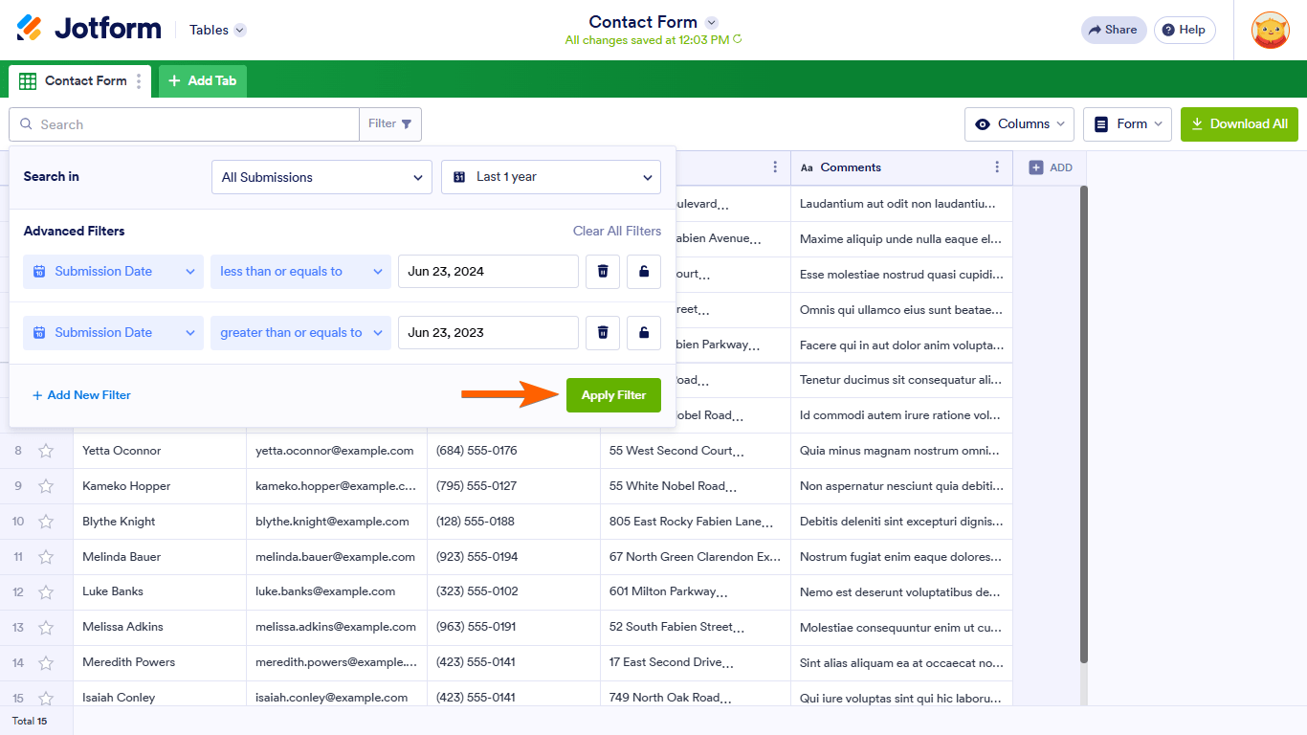Delete the Jun 23, 2023 filter
The width and height of the screenshot is (1307, 735).
click(603, 333)
